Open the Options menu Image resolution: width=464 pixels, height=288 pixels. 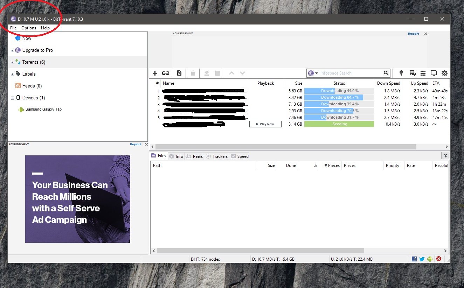click(x=29, y=28)
